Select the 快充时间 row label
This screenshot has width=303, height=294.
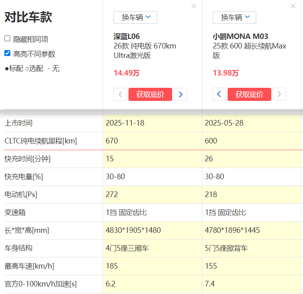(x=27, y=159)
